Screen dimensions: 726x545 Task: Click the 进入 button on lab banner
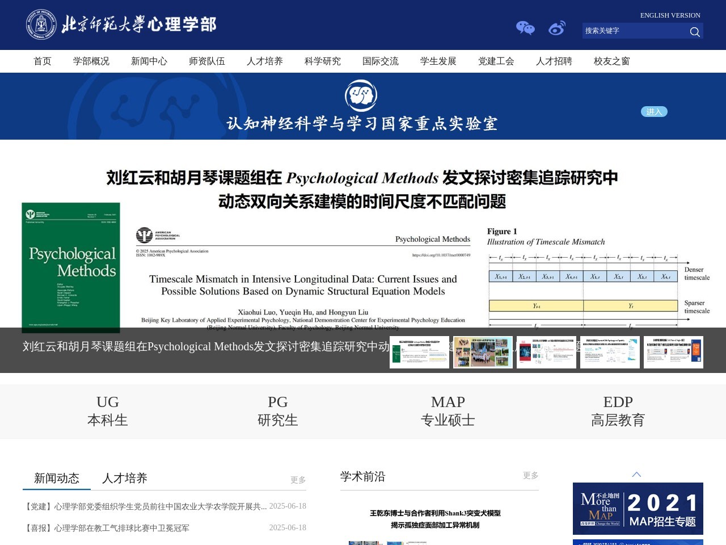coord(654,112)
